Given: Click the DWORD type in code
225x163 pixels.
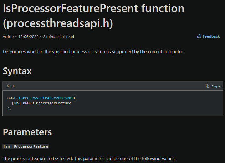Looking at the screenshot, I should pos(29,103).
